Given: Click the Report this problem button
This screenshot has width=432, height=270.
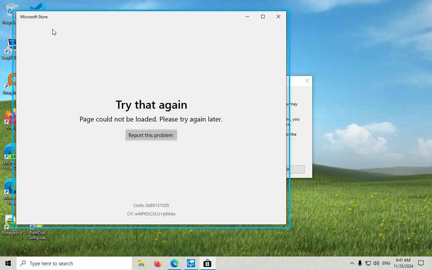Looking at the screenshot, I should point(151,135).
